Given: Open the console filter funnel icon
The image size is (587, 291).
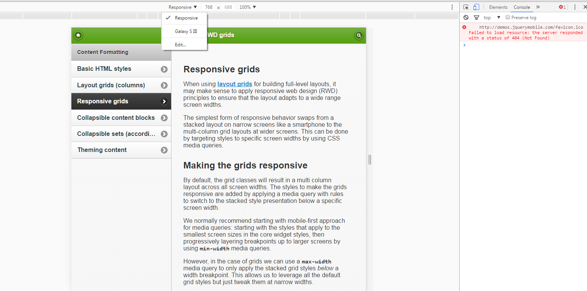Looking at the screenshot, I should [476, 18].
